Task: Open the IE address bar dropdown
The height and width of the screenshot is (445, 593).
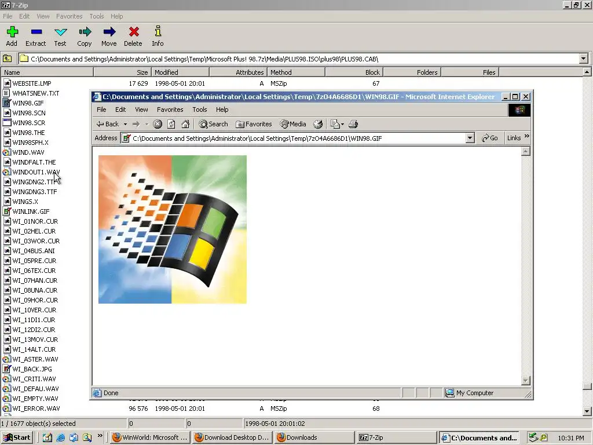Action: (x=470, y=138)
